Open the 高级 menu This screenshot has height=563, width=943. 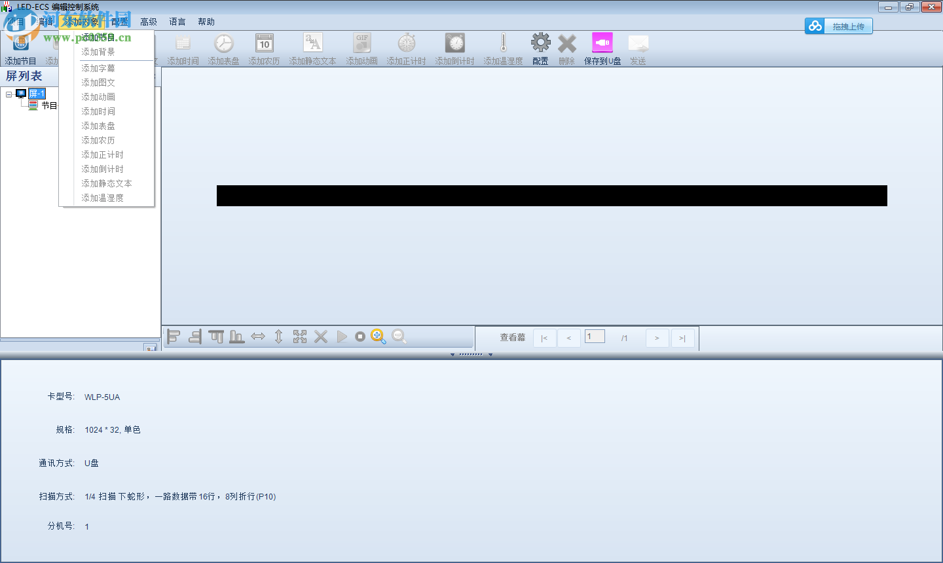point(149,22)
